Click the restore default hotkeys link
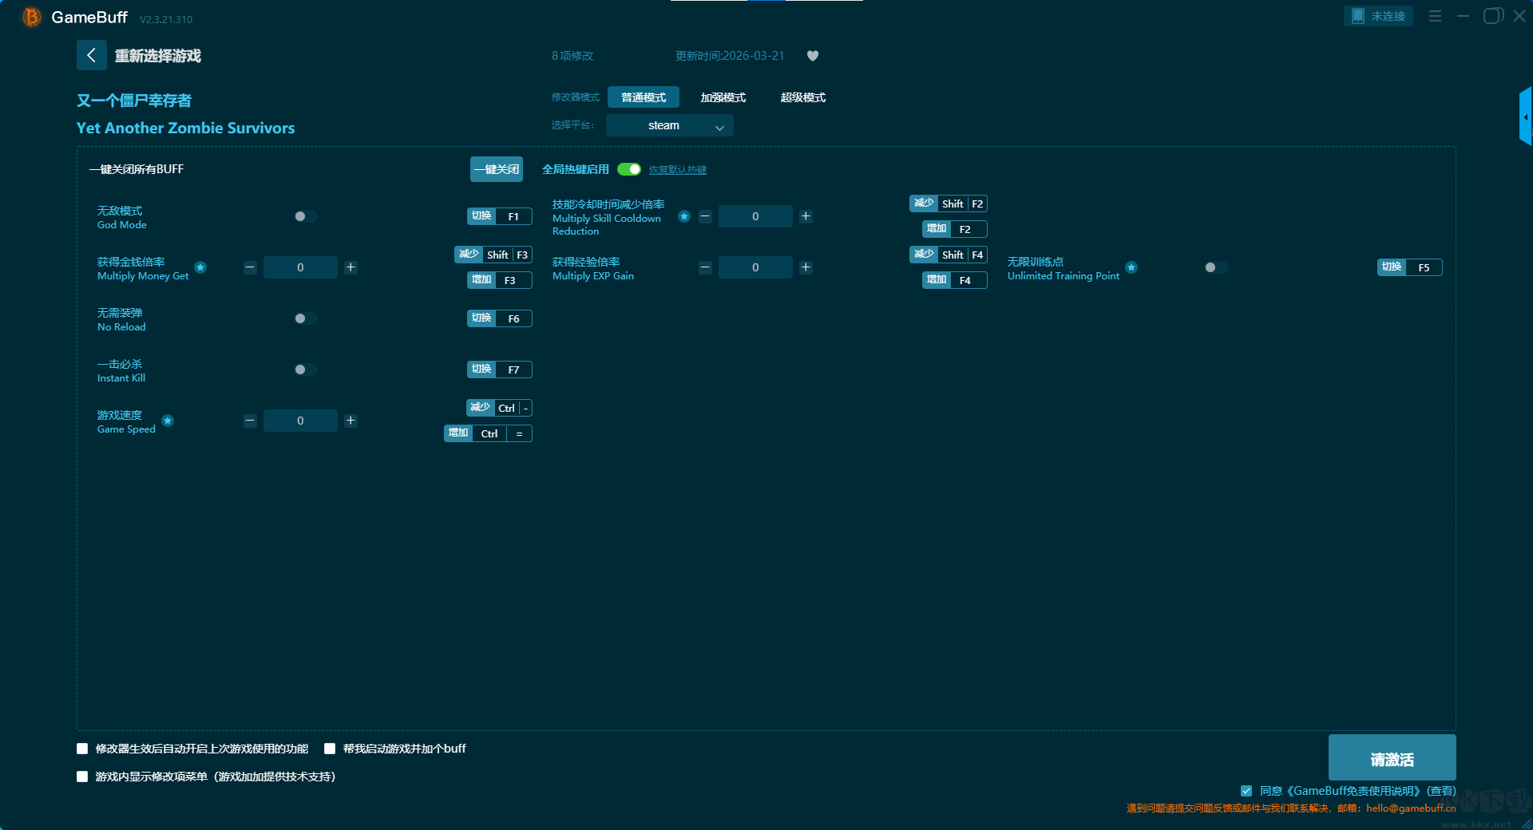 pos(677,170)
